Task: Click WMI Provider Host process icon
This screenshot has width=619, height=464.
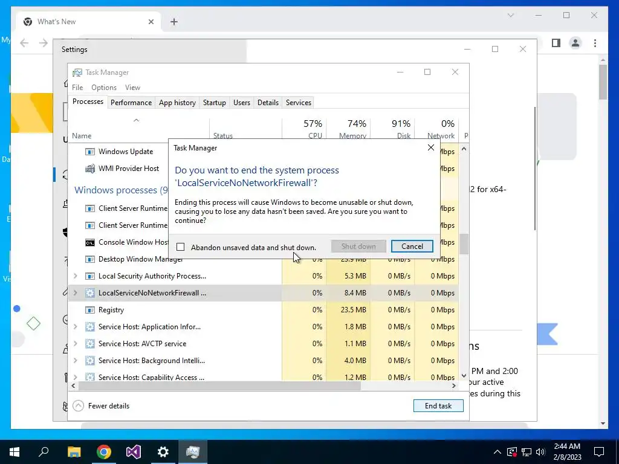Action: click(x=90, y=169)
